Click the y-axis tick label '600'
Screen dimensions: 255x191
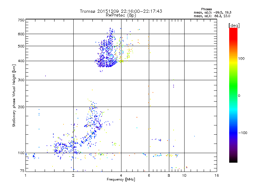click(x=21, y=34)
